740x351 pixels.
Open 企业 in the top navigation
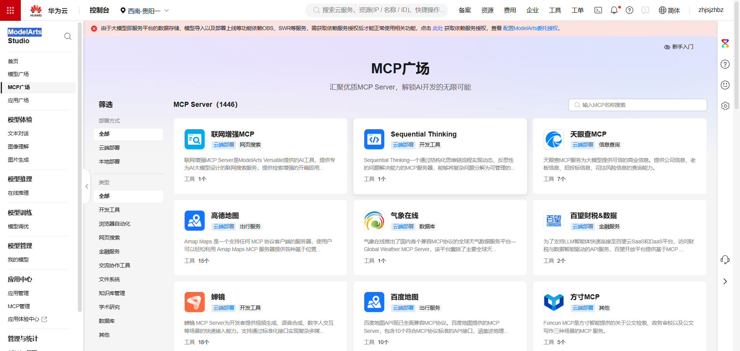533,10
